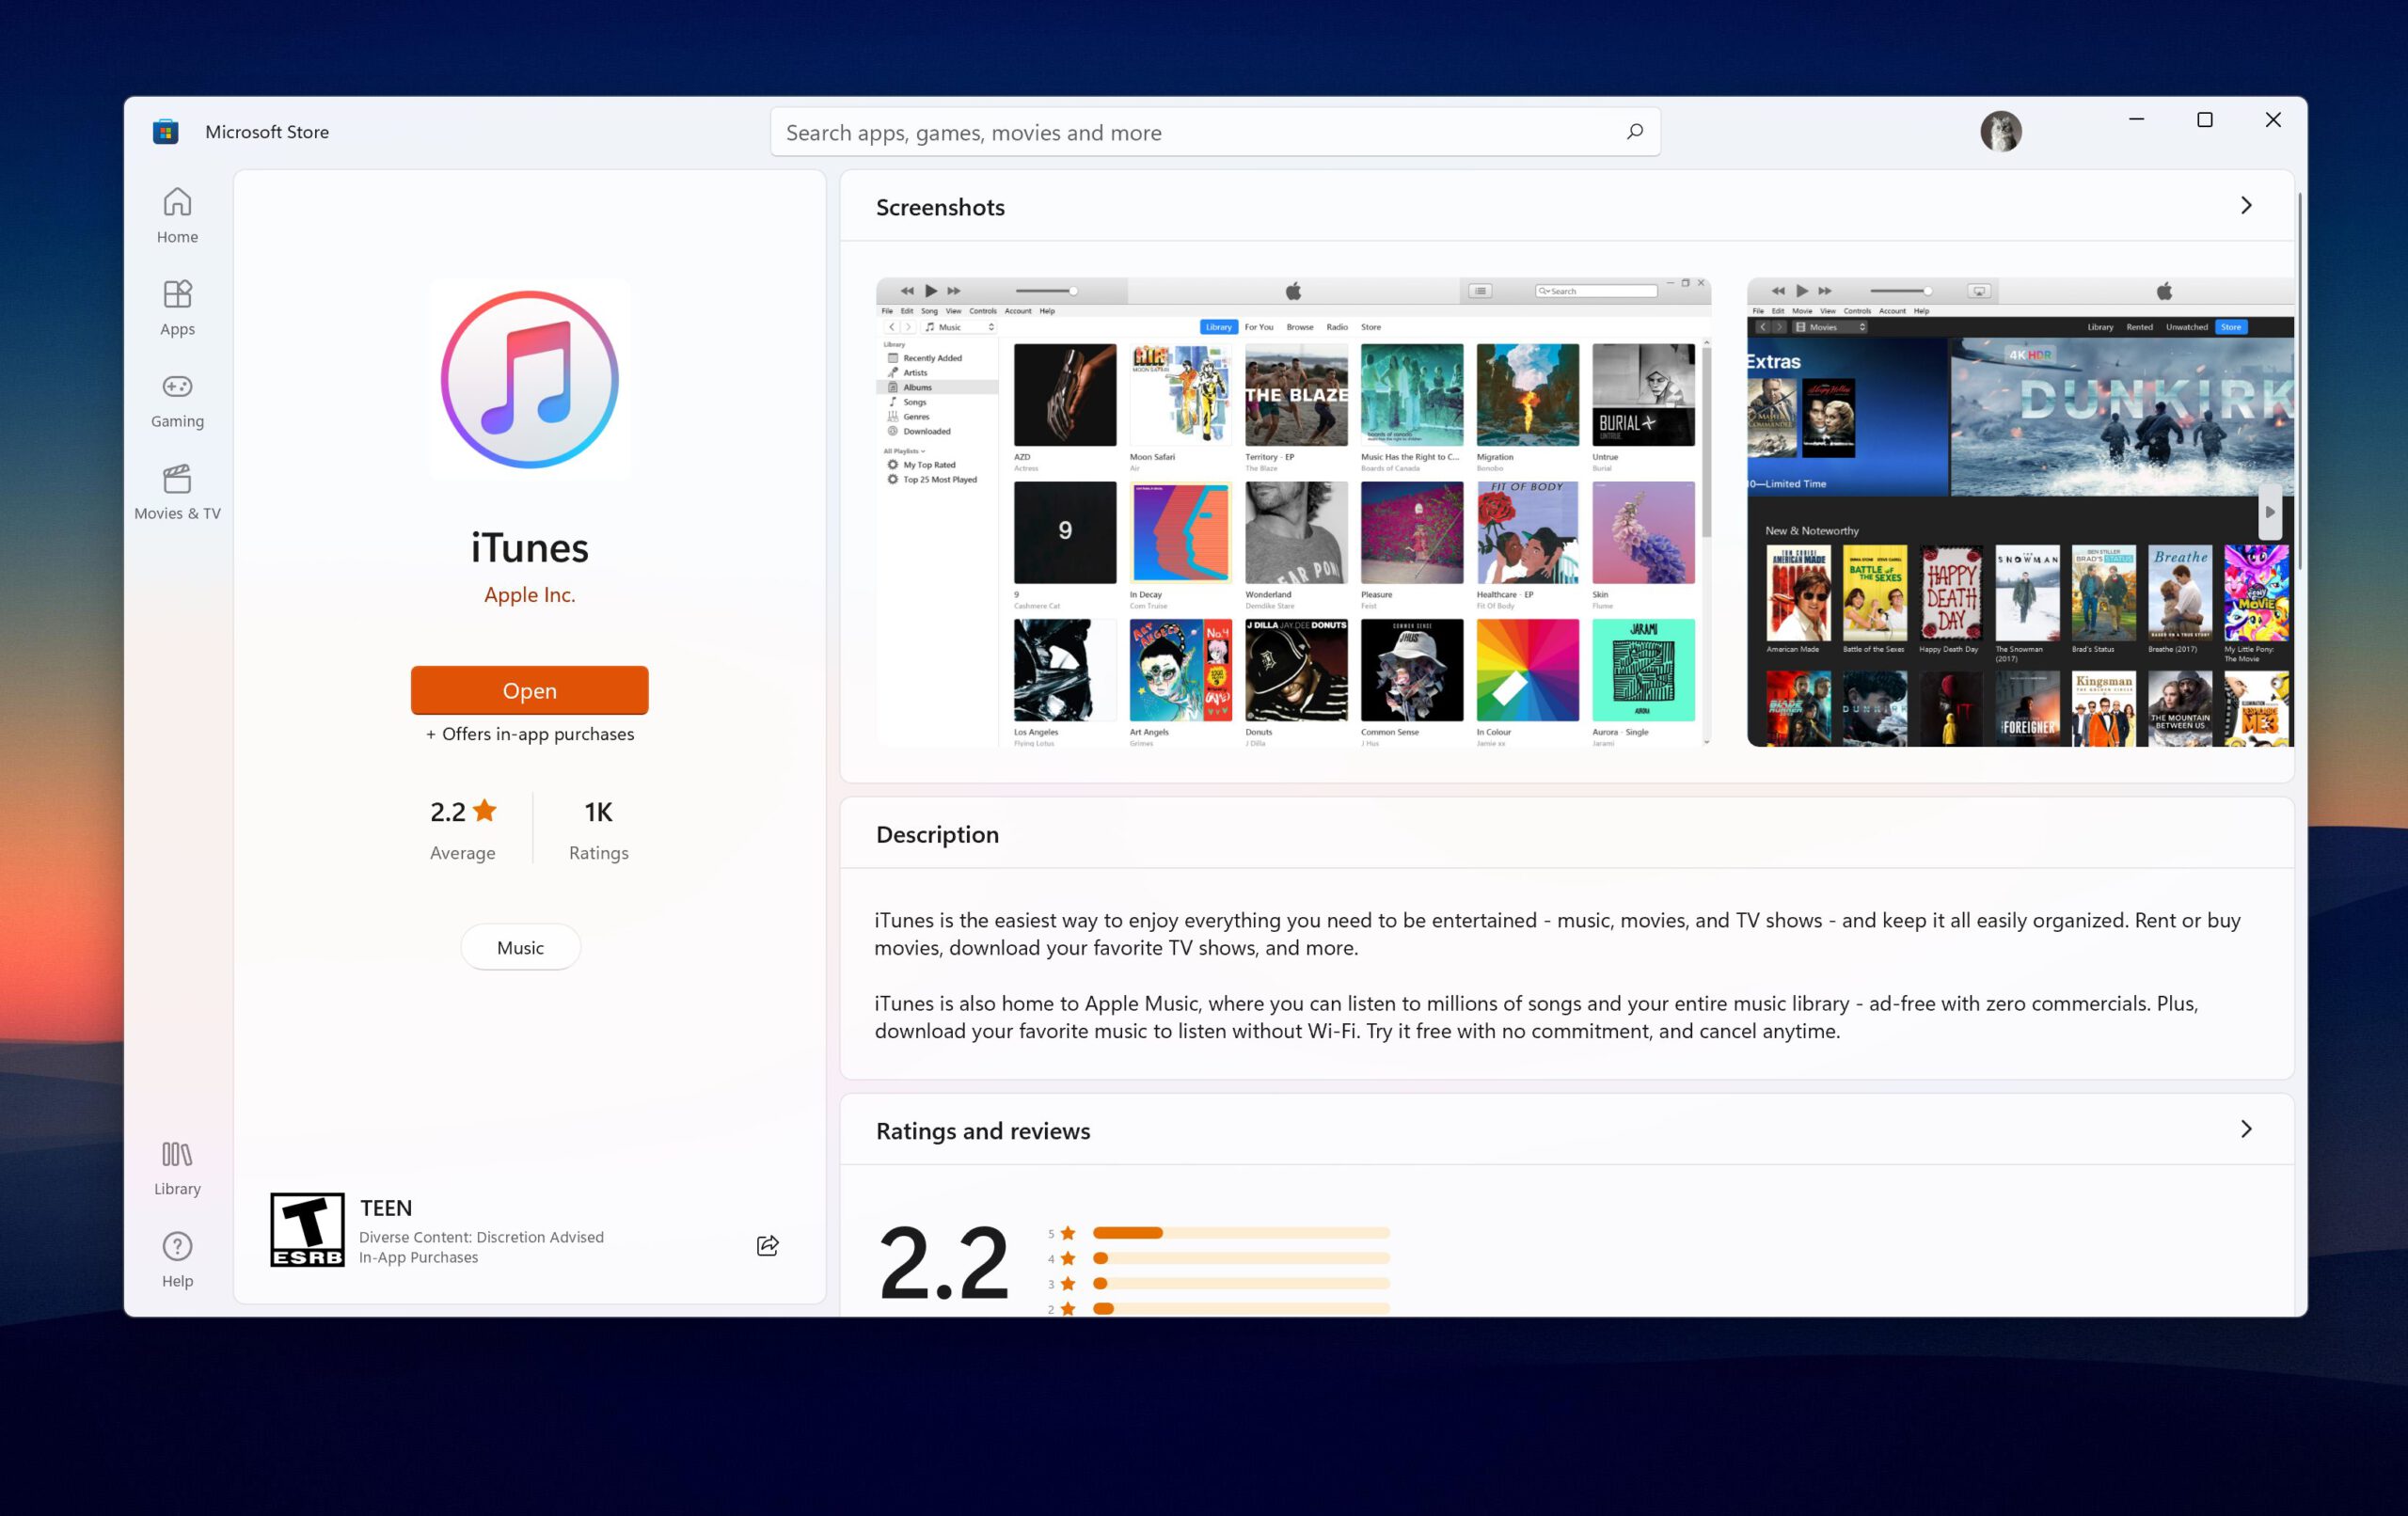
Task: Open Help in the sidebar
Action: coord(177,1260)
